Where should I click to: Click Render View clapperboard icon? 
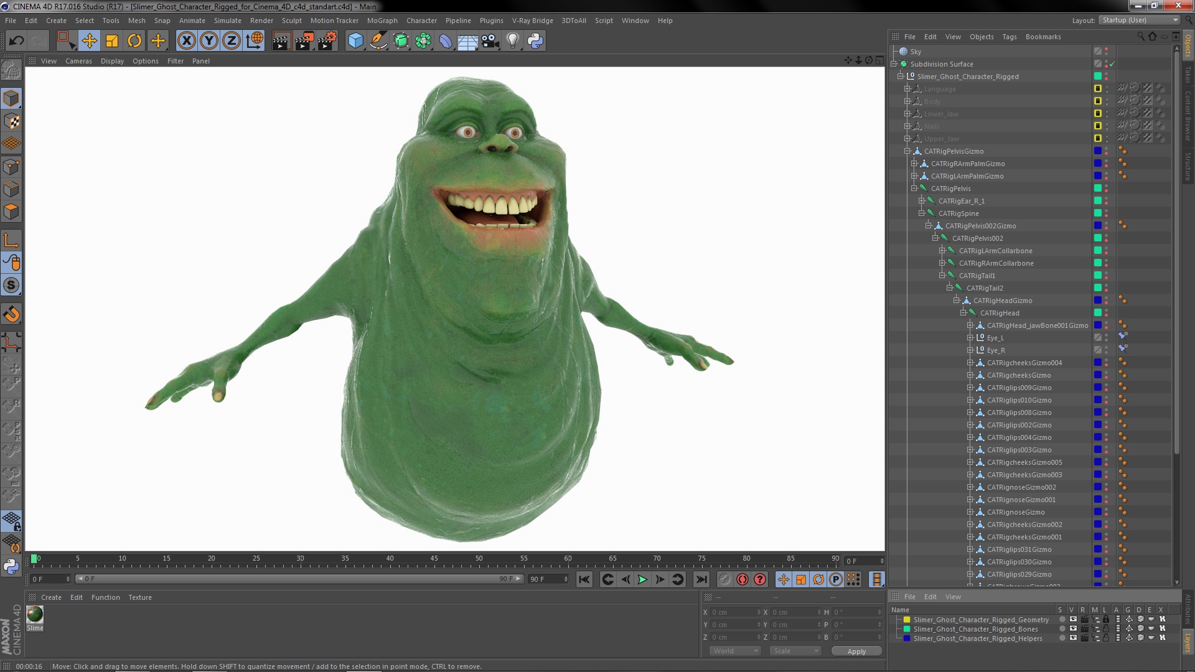281,41
